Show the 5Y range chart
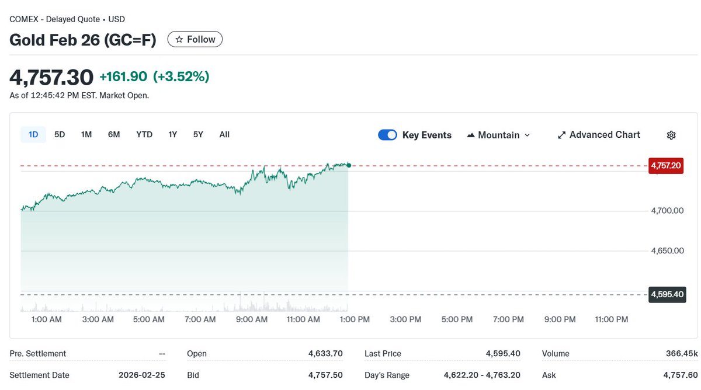The image size is (701, 390). pos(198,134)
